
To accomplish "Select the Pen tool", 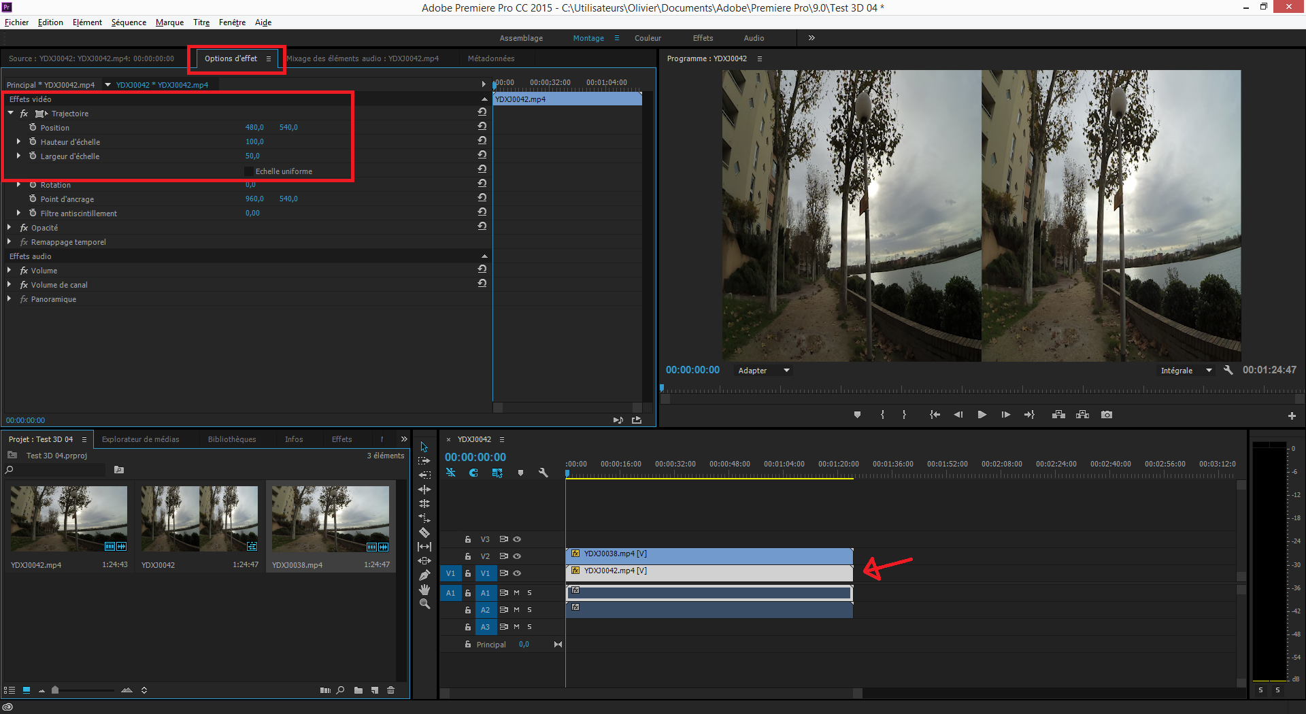I will (424, 575).
